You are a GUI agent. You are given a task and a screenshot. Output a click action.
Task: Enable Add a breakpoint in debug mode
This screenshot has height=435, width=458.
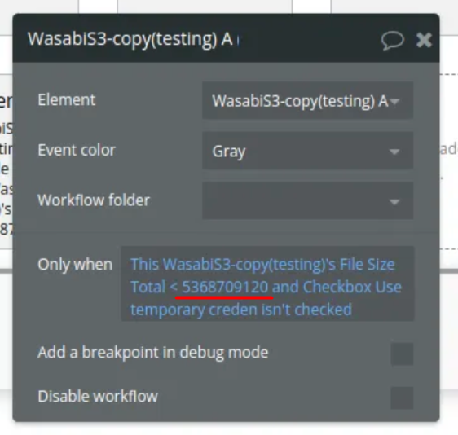pos(402,354)
